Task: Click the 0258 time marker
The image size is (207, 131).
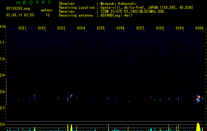Action: (x=160, y=28)
